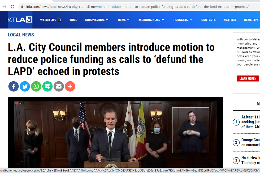Open the Podcasts dropdown menu
This screenshot has width=260, height=173.
183,20
